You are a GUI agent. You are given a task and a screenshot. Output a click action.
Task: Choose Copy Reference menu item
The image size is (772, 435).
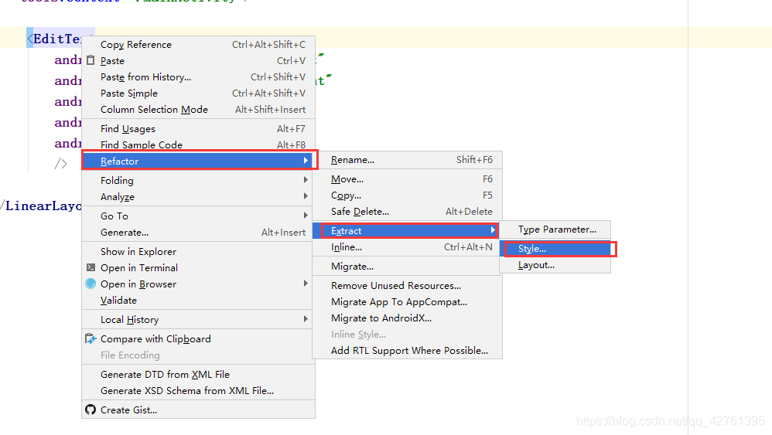click(x=136, y=45)
